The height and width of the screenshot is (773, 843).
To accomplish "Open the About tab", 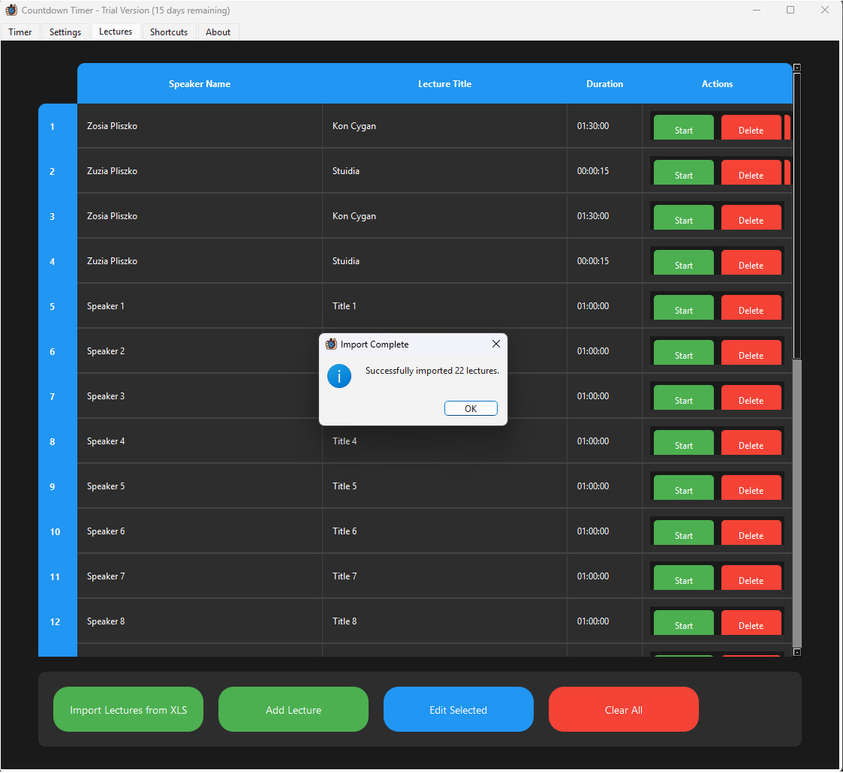I will click(x=218, y=32).
